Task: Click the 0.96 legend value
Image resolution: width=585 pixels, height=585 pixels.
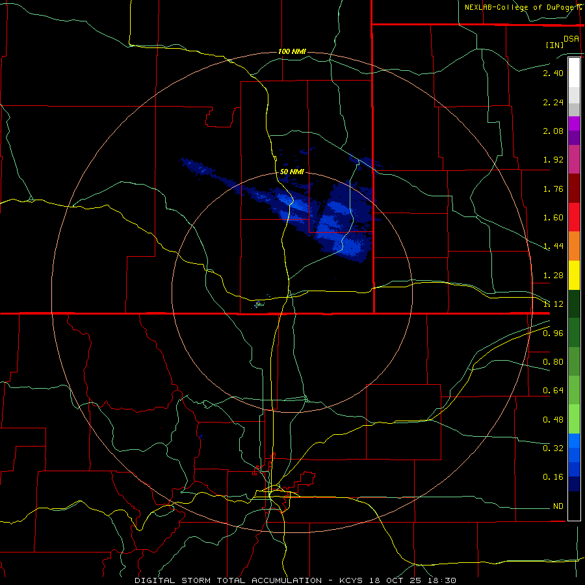Action: click(553, 333)
